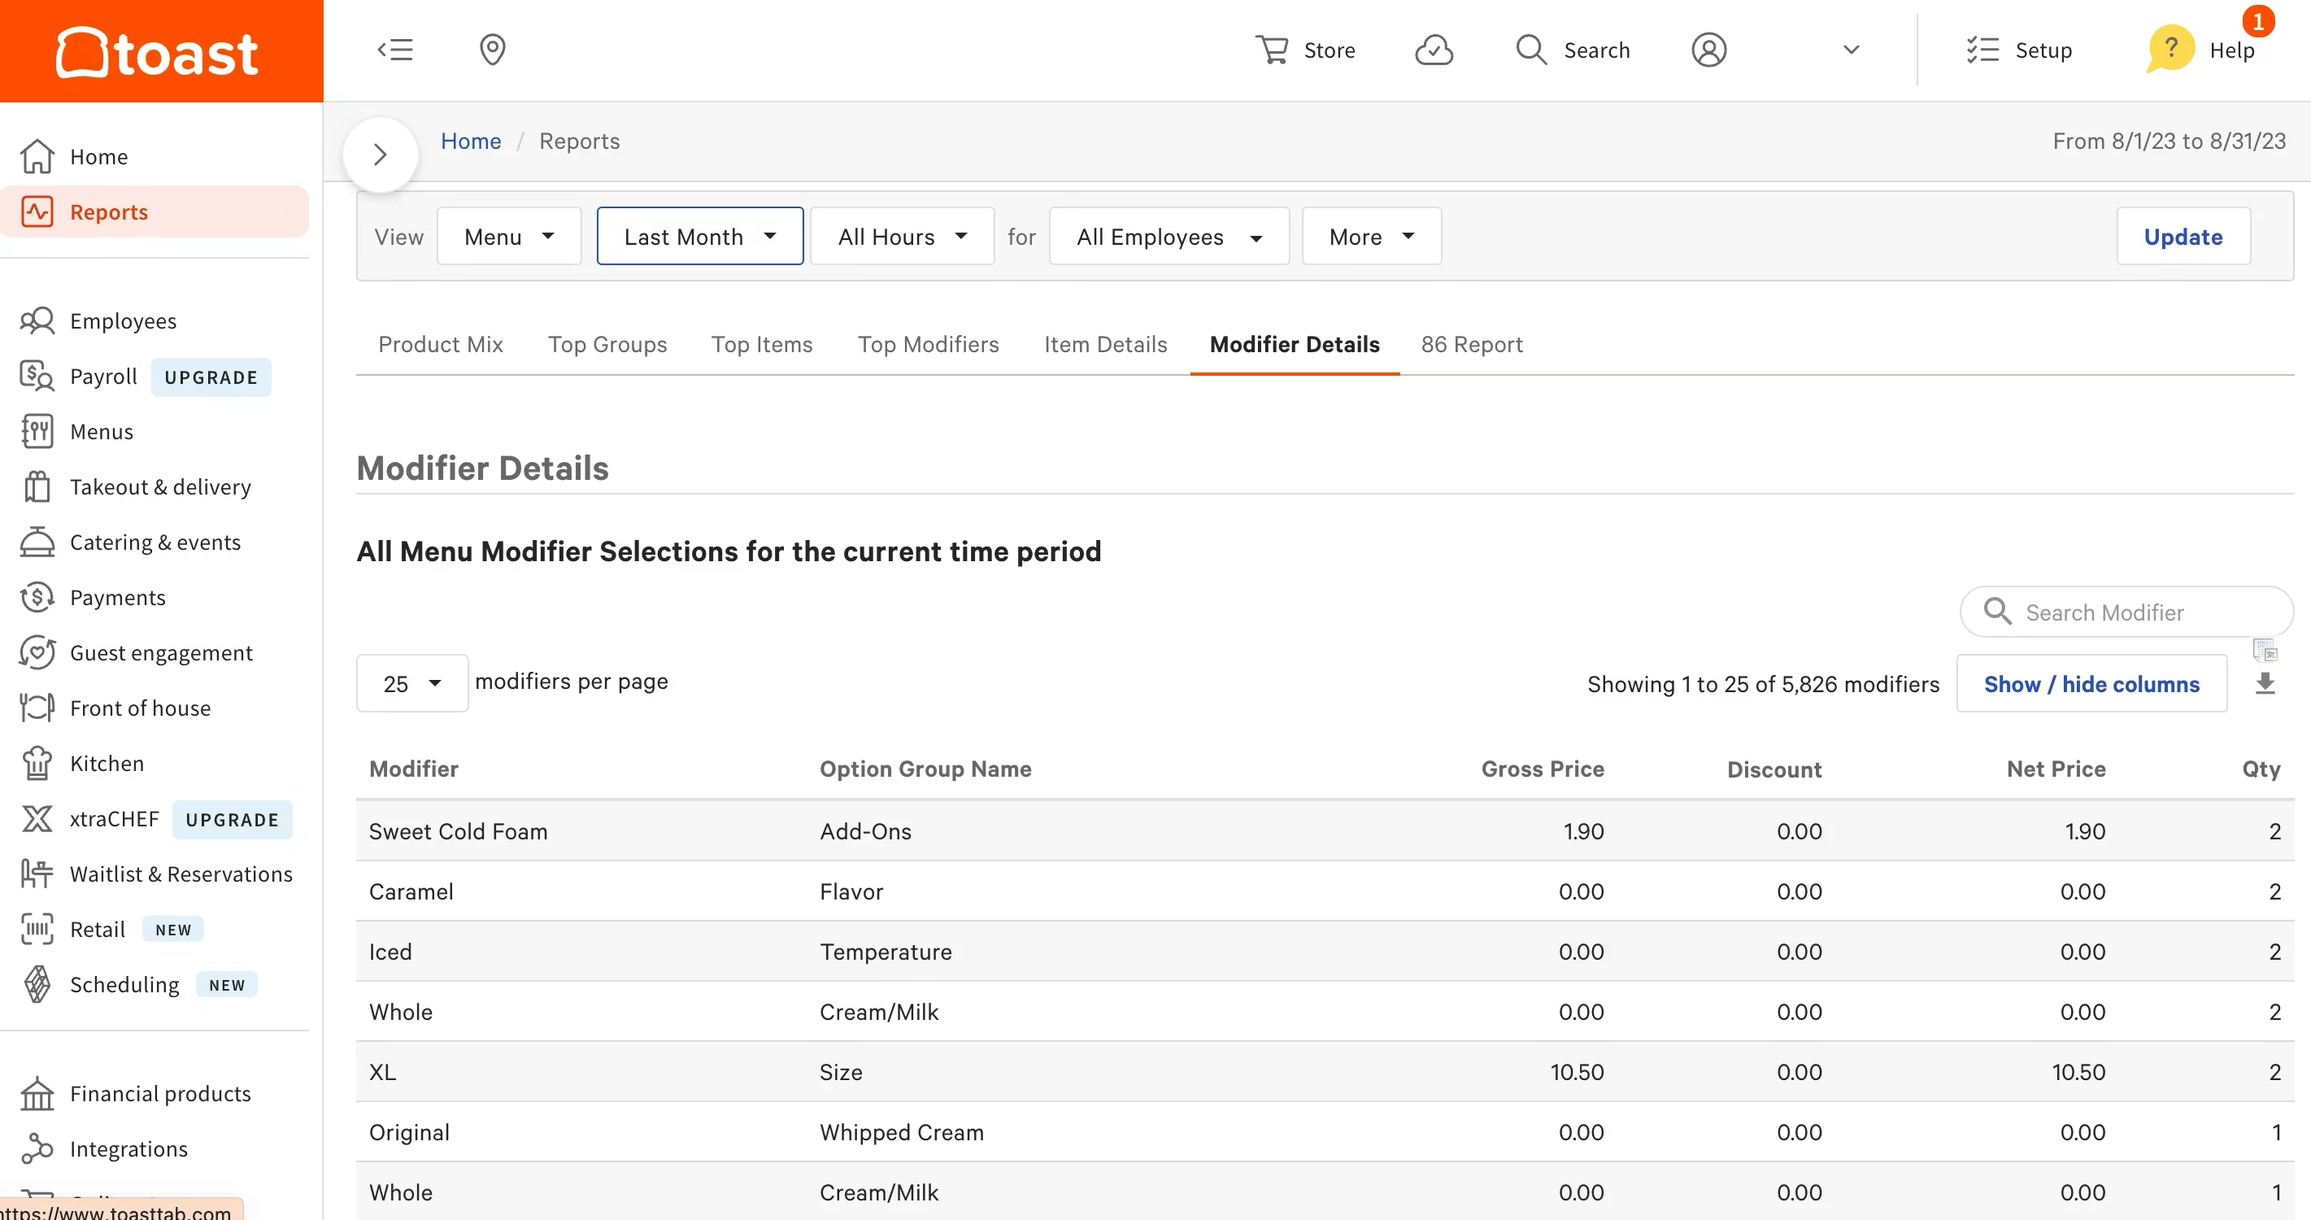Click the download arrow icon
The height and width of the screenshot is (1220, 2311).
[2265, 683]
